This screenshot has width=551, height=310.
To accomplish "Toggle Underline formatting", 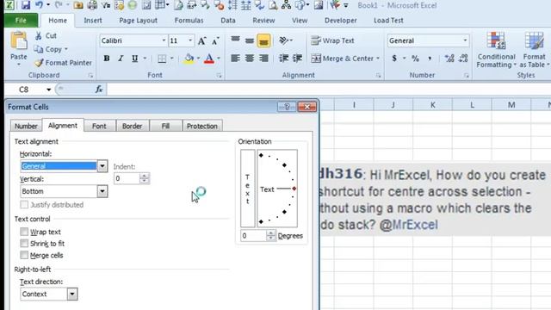I will point(134,59).
